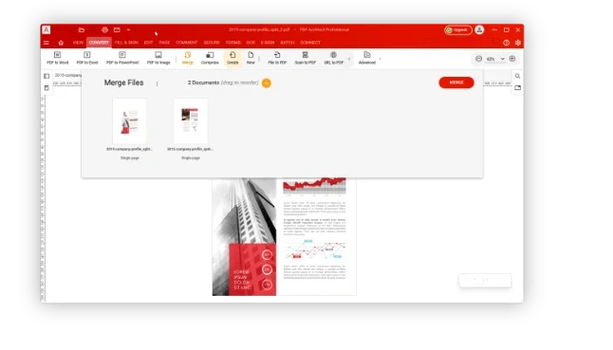Expand ribbon with right chevron after Advanced
This screenshot has width=613, height=350.
tap(380, 59)
